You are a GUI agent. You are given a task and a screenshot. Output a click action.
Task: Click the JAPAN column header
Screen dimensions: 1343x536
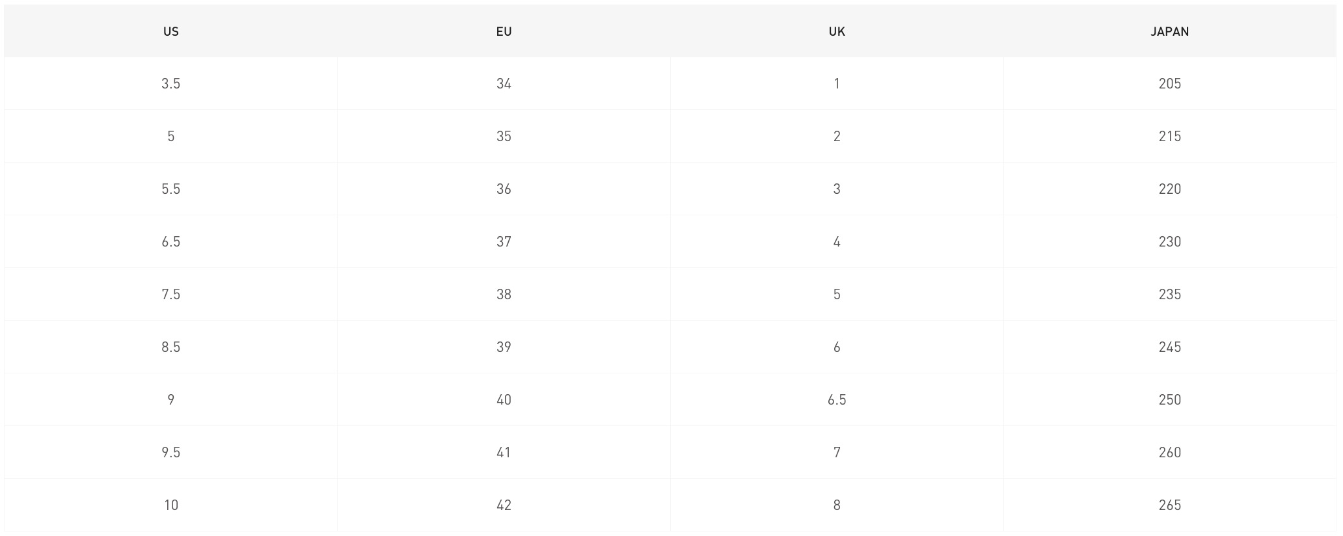1170,31
